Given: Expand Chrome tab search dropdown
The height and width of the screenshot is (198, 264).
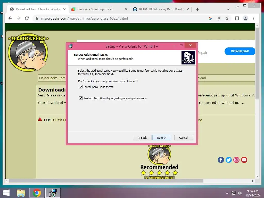Looking at the screenshot, I should pyautogui.click(x=228, y=9).
